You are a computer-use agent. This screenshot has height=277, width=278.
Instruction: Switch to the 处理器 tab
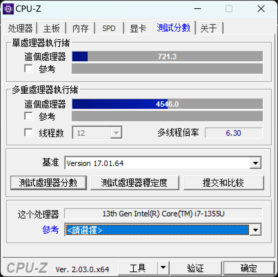click(x=21, y=28)
